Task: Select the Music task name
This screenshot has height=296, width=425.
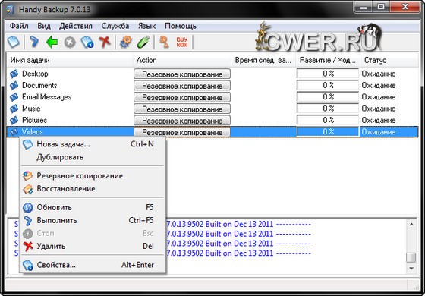Action: tap(31, 109)
